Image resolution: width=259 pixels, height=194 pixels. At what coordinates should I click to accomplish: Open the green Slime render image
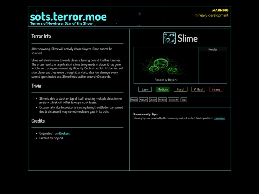point(163,66)
